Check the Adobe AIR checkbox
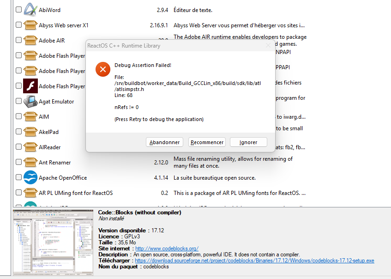The image size is (391, 279). (19, 40)
